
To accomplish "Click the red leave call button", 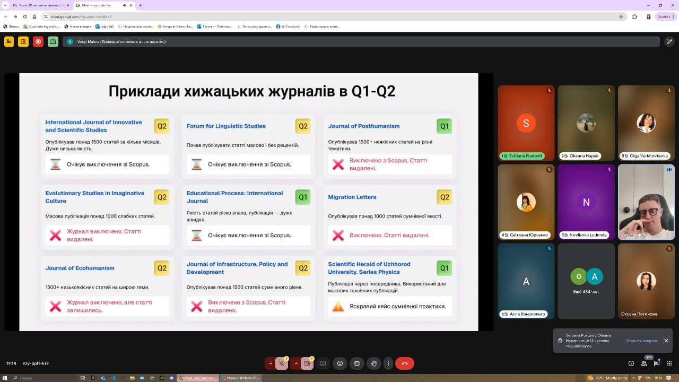I will 405,363.
